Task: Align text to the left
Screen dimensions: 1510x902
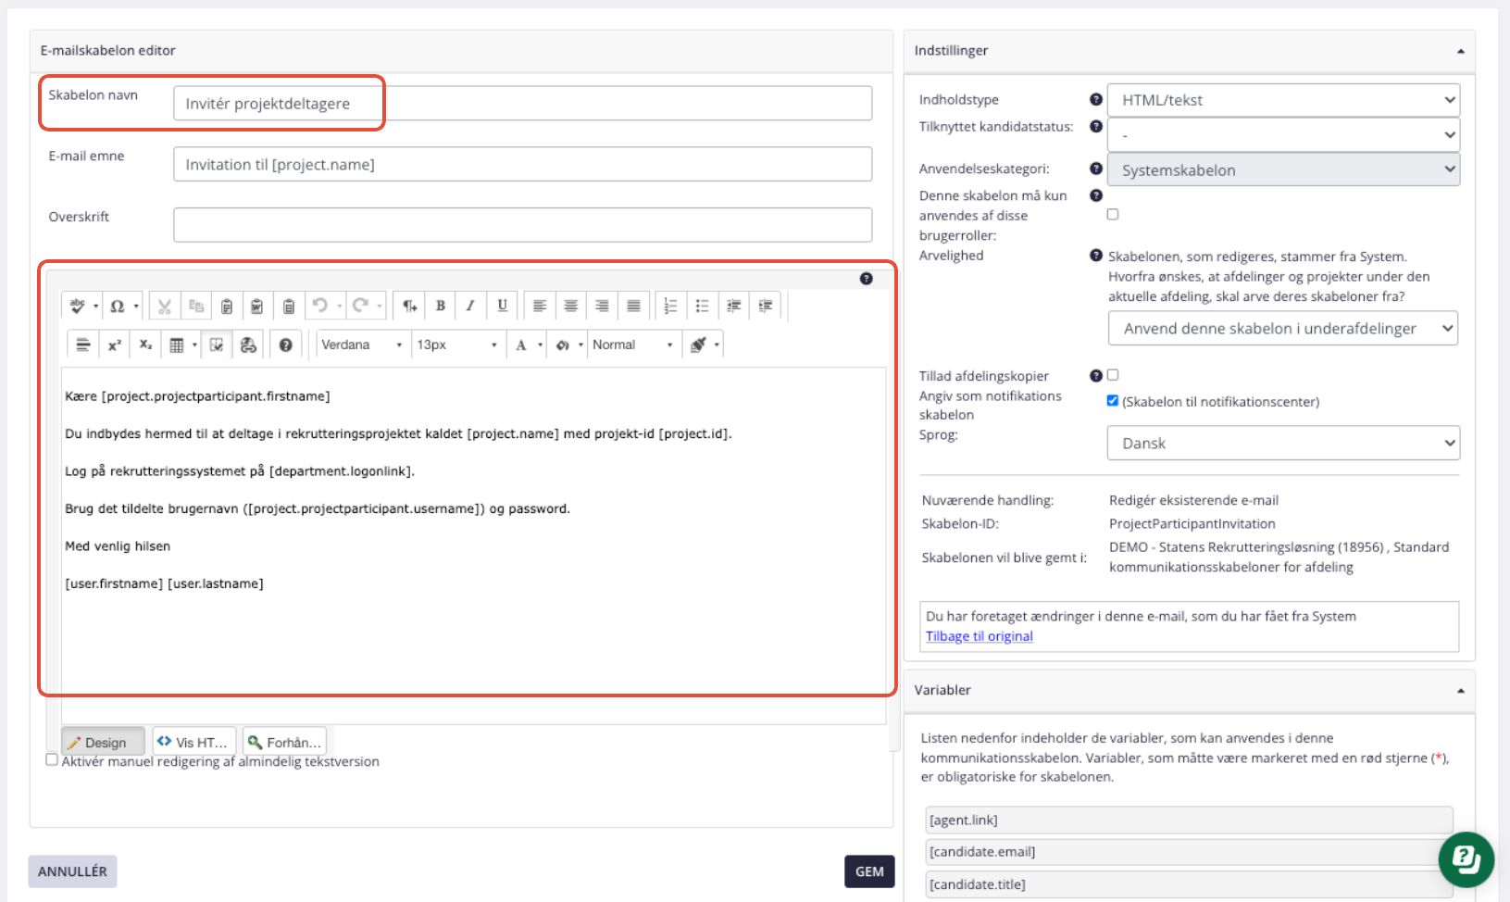Action: click(x=540, y=306)
